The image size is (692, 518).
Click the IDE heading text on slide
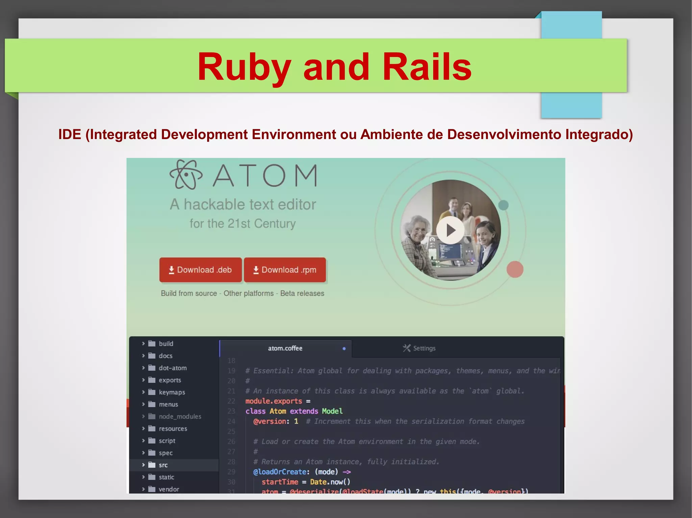[346, 134]
